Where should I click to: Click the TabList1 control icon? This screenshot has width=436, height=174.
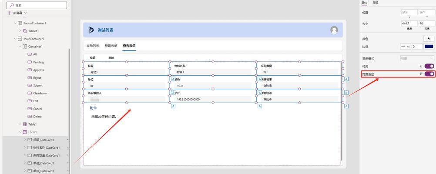point(25,31)
